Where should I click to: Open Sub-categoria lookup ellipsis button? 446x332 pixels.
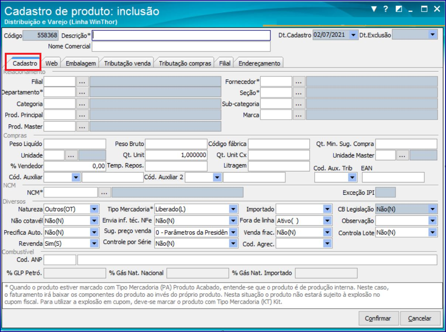(x=299, y=104)
